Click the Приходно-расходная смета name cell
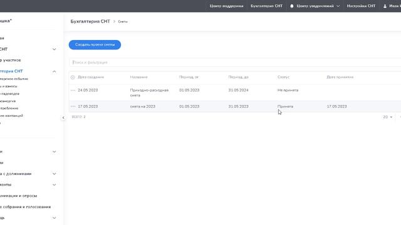Screen dimensions: 401x225 [x=149, y=92]
